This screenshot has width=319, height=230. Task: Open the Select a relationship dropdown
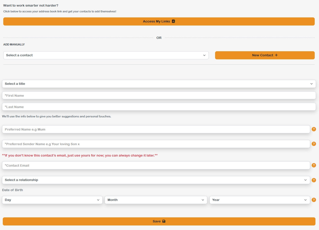156,180
